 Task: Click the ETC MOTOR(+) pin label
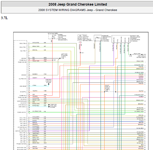tap(22, 127)
